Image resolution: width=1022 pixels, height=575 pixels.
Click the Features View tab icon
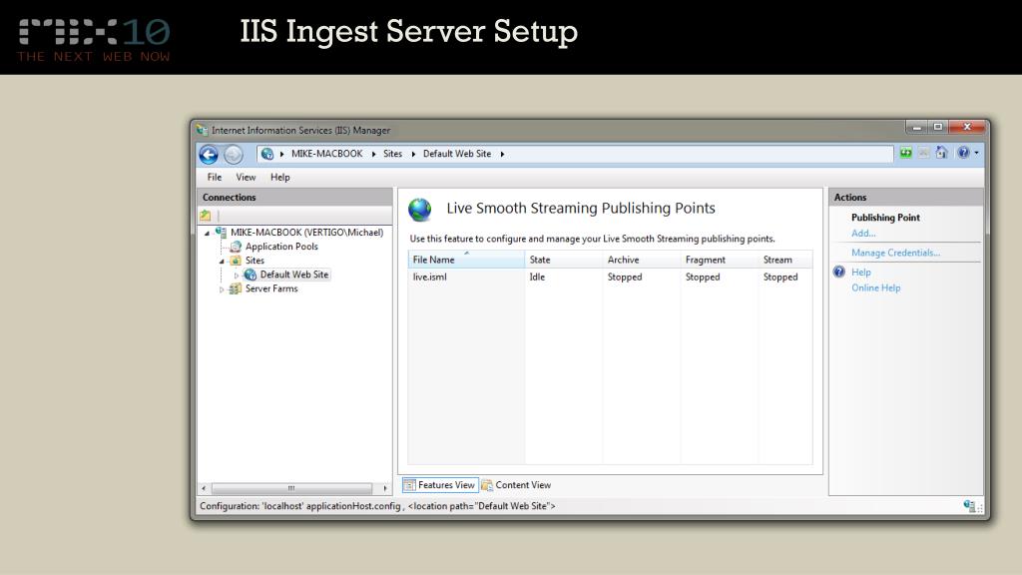(409, 485)
